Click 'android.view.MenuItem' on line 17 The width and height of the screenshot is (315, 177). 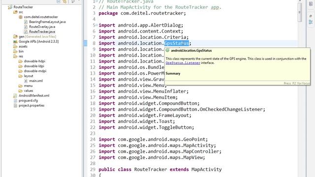click(x=147, y=97)
